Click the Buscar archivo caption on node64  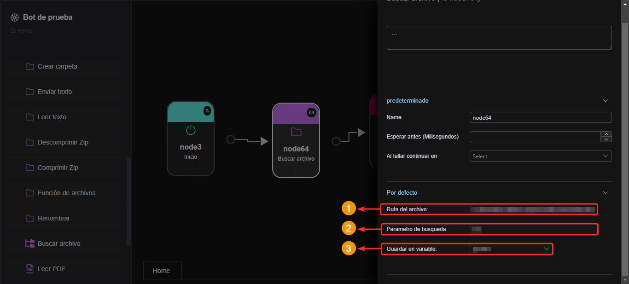296,159
